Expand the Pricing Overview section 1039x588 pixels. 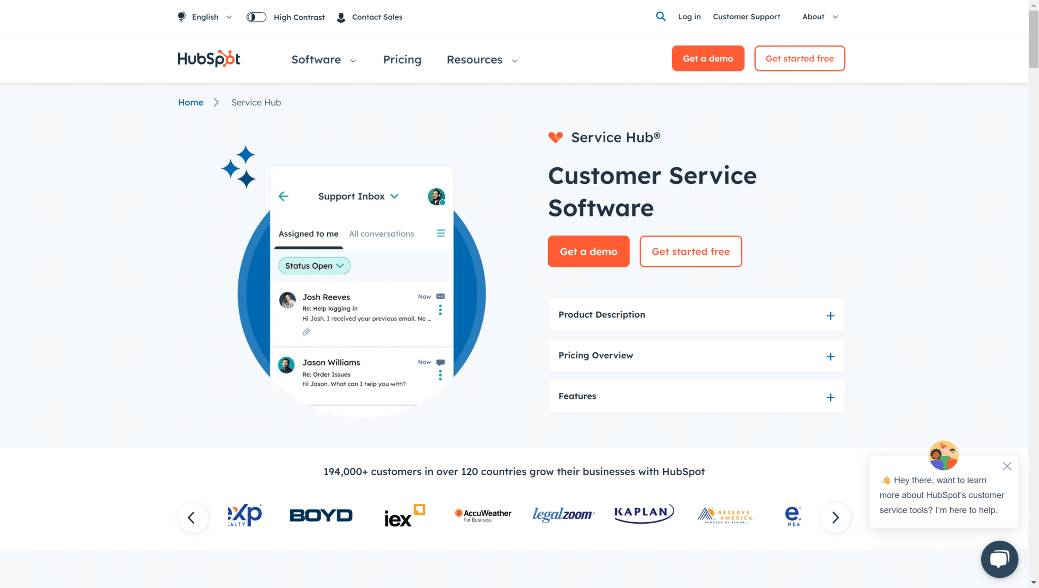pos(697,355)
